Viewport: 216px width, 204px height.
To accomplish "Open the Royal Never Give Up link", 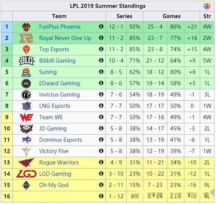I will (x=65, y=38).
